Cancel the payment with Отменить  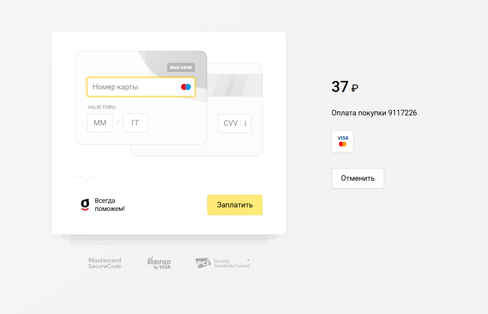coord(358,178)
